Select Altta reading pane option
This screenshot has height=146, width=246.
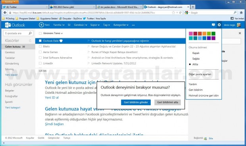(195, 64)
